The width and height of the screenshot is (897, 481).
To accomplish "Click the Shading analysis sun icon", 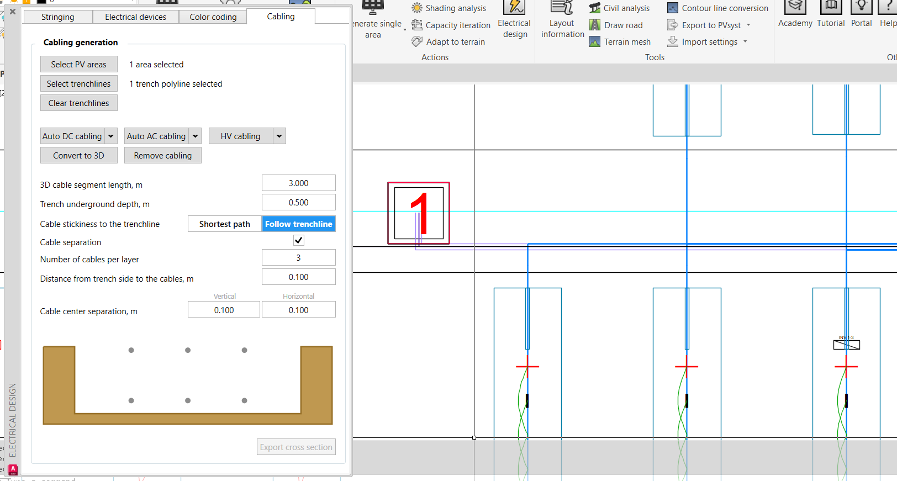I will pyautogui.click(x=417, y=8).
